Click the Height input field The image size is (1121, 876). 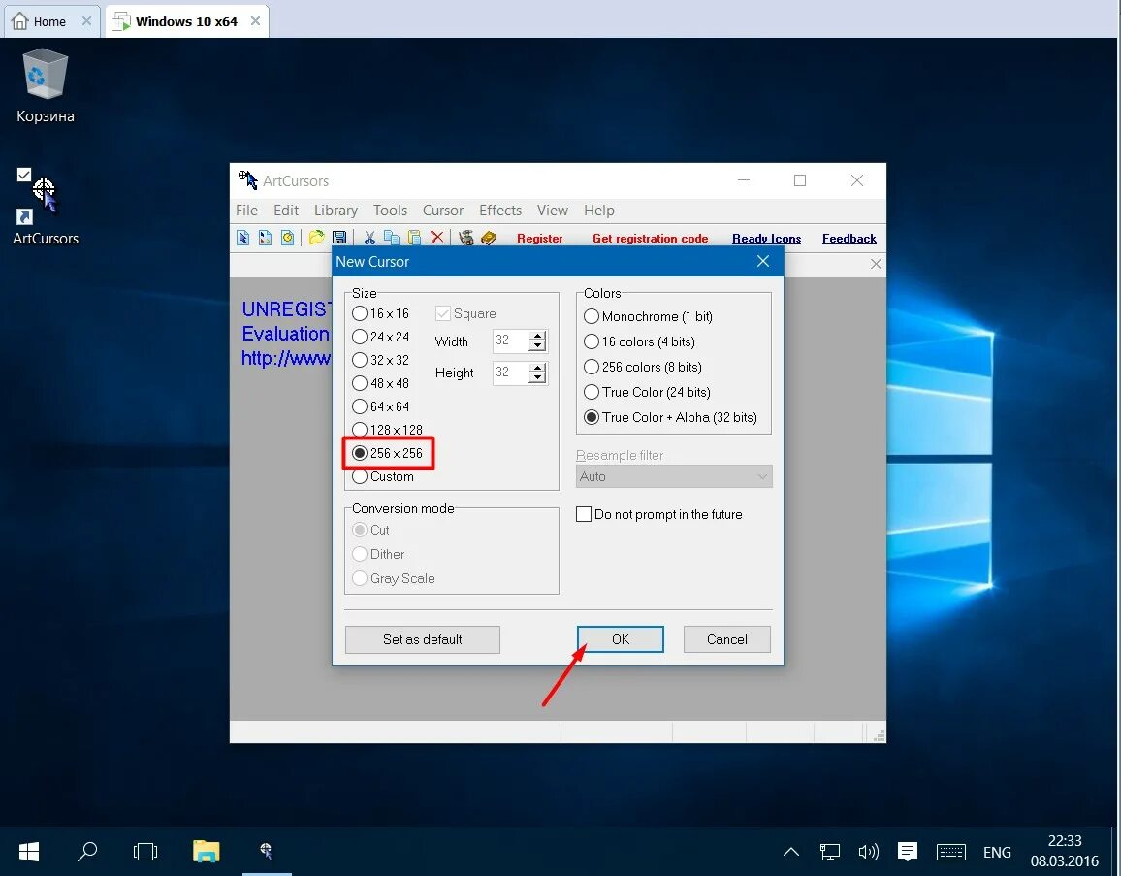click(511, 373)
